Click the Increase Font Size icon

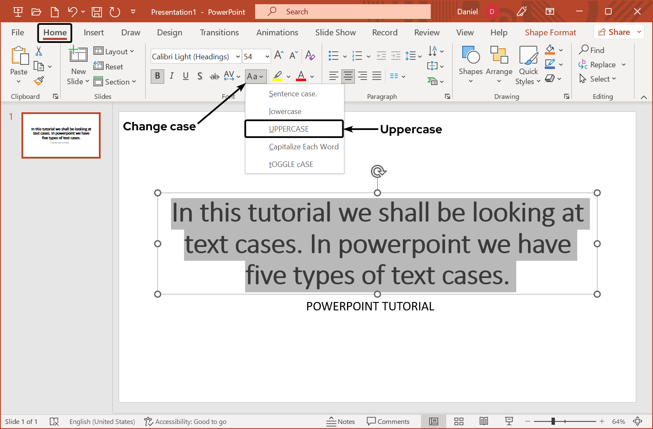coord(279,56)
